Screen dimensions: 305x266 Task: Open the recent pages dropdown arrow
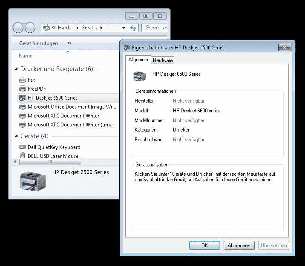pyautogui.click(x=38, y=28)
